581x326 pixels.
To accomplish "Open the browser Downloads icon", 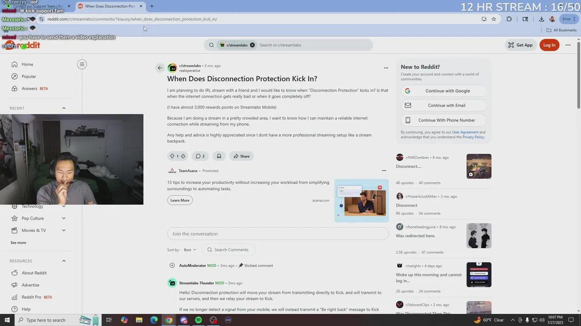I will pyautogui.click(x=542, y=19).
